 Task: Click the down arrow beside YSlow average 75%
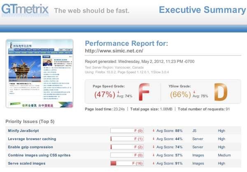(194, 92)
